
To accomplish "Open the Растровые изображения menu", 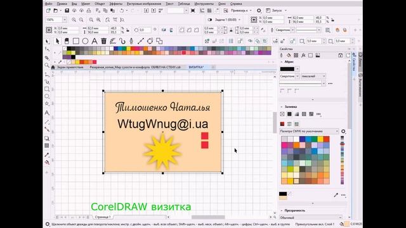I will tap(144, 4).
